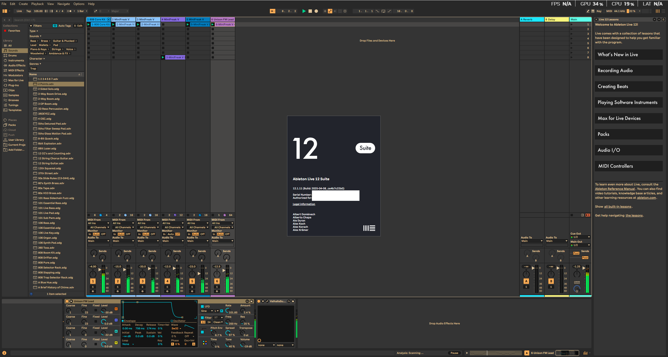
Task: Click the Arrangement Record button
Action: point(316,11)
